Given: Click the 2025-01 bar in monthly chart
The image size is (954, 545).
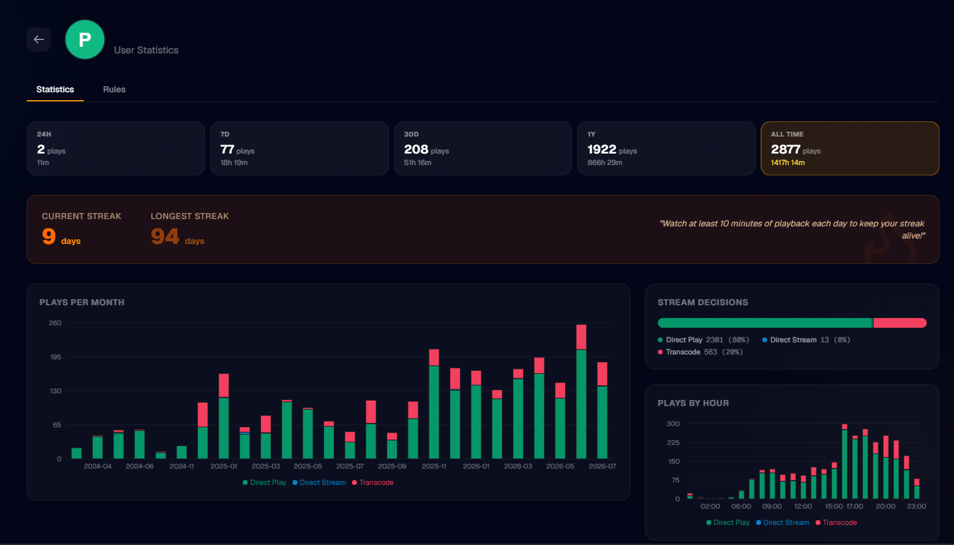Looking at the screenshot, I should 224,416.
